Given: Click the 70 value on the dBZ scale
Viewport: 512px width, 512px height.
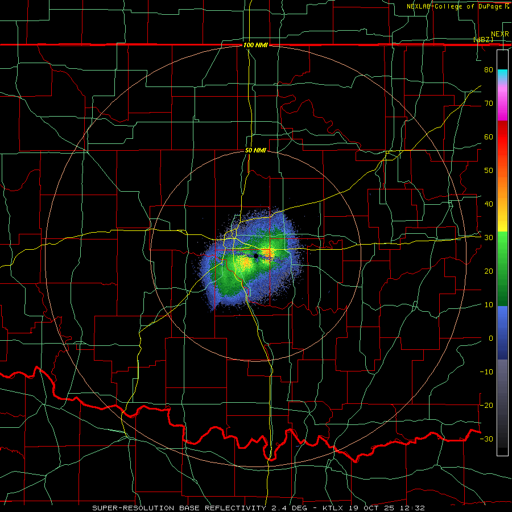Looking at the screenshot, I should (489, 103).
